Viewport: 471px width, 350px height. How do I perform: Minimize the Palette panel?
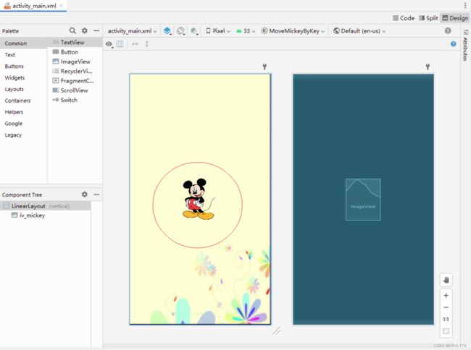[x=96, y=30]
